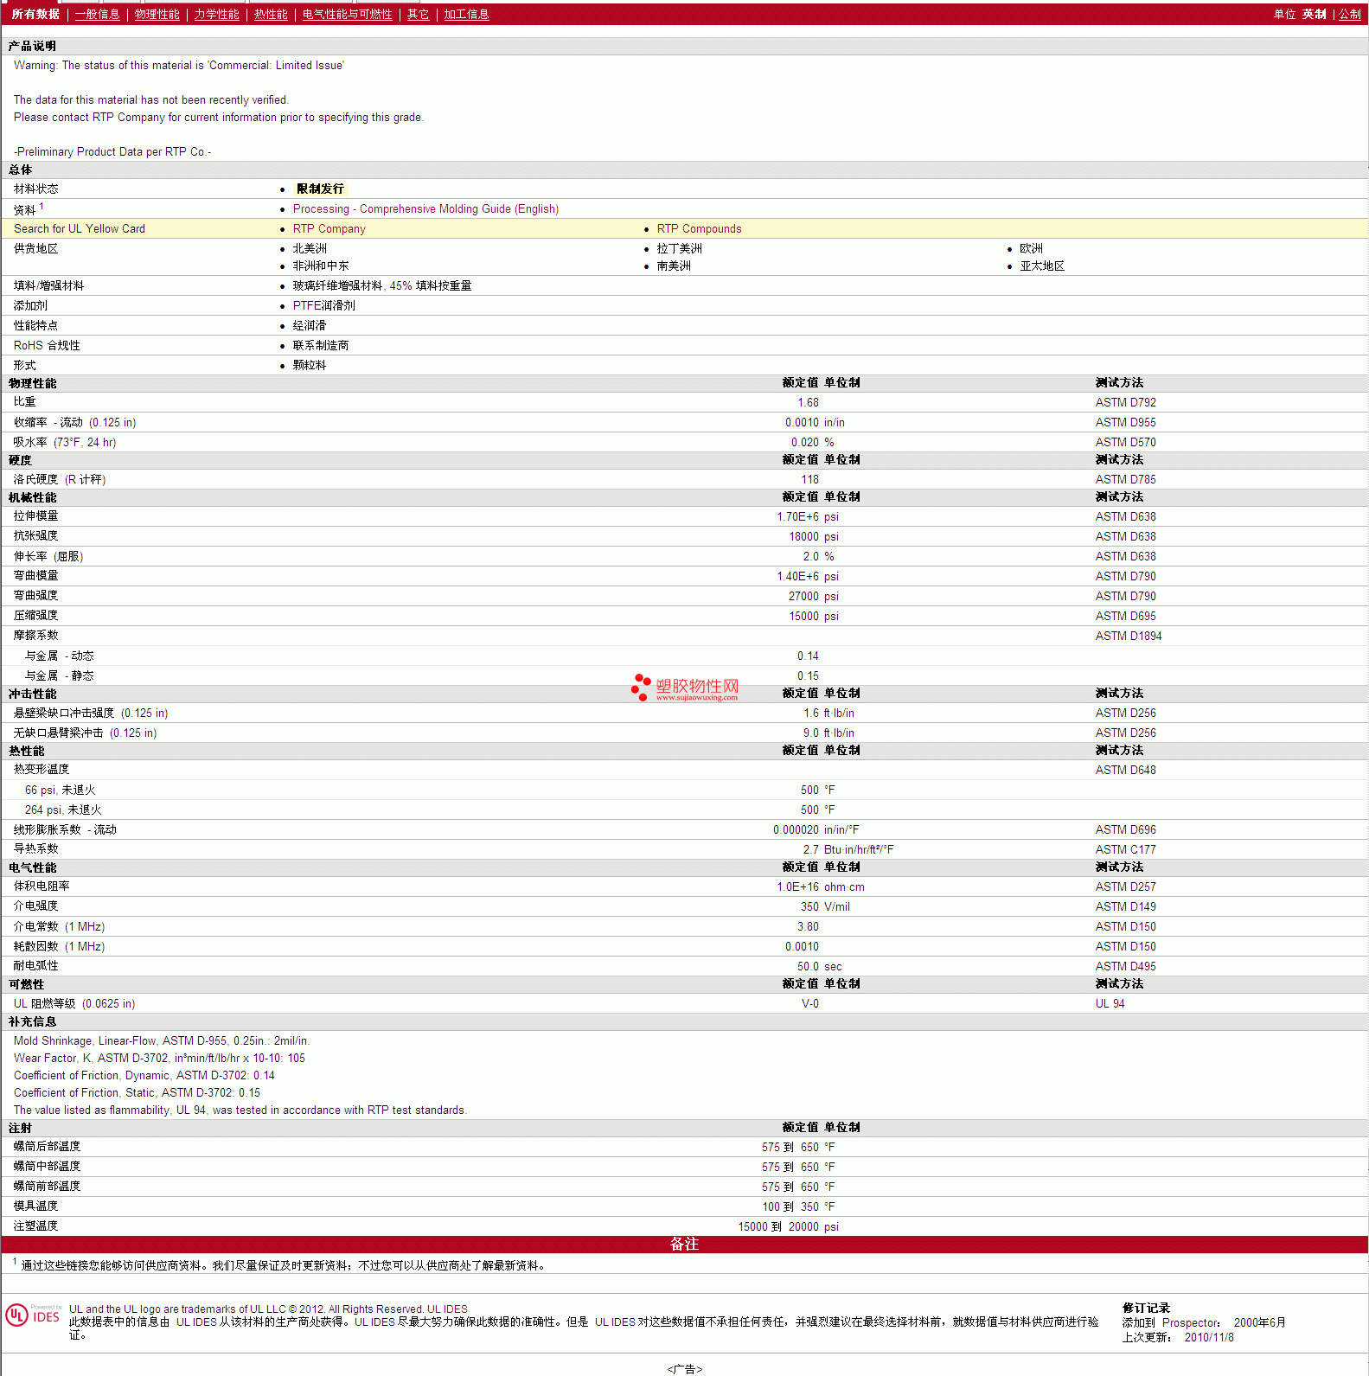Click the 北美洲 availability region

click(x=310, y=248)
